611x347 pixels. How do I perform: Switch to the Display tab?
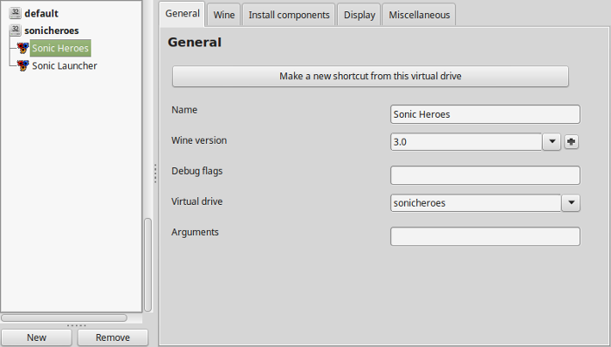tap(360, 15)
